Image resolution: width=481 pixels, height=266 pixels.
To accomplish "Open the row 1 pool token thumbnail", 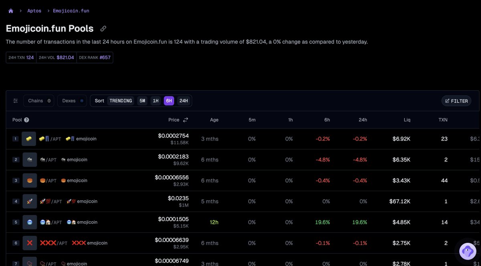I will [x=29, y=139].
